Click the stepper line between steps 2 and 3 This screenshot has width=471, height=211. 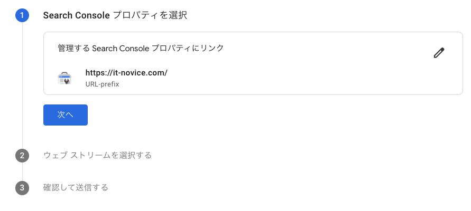pyautogui.click(x=22, y=171)
